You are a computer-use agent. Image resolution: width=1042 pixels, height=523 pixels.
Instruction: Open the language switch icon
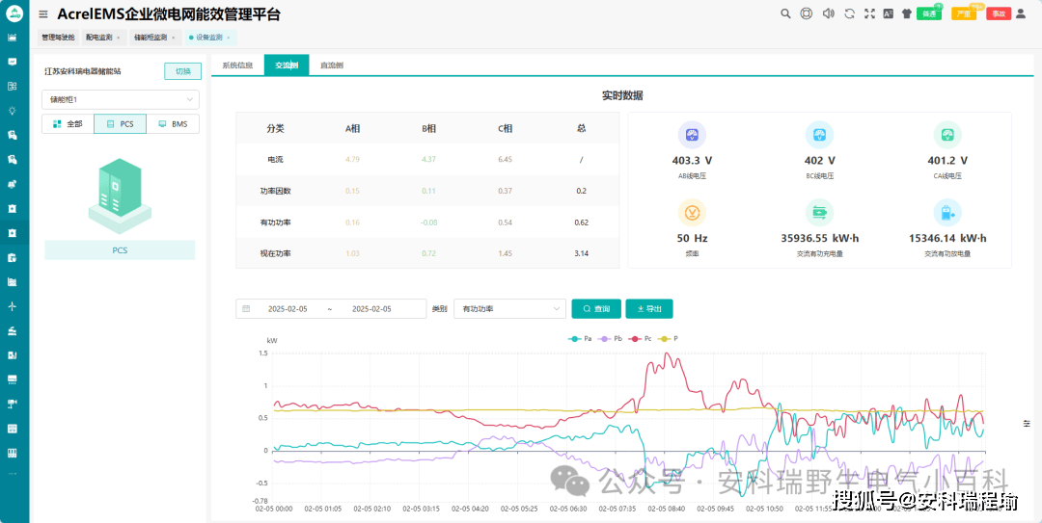(889, 13)
